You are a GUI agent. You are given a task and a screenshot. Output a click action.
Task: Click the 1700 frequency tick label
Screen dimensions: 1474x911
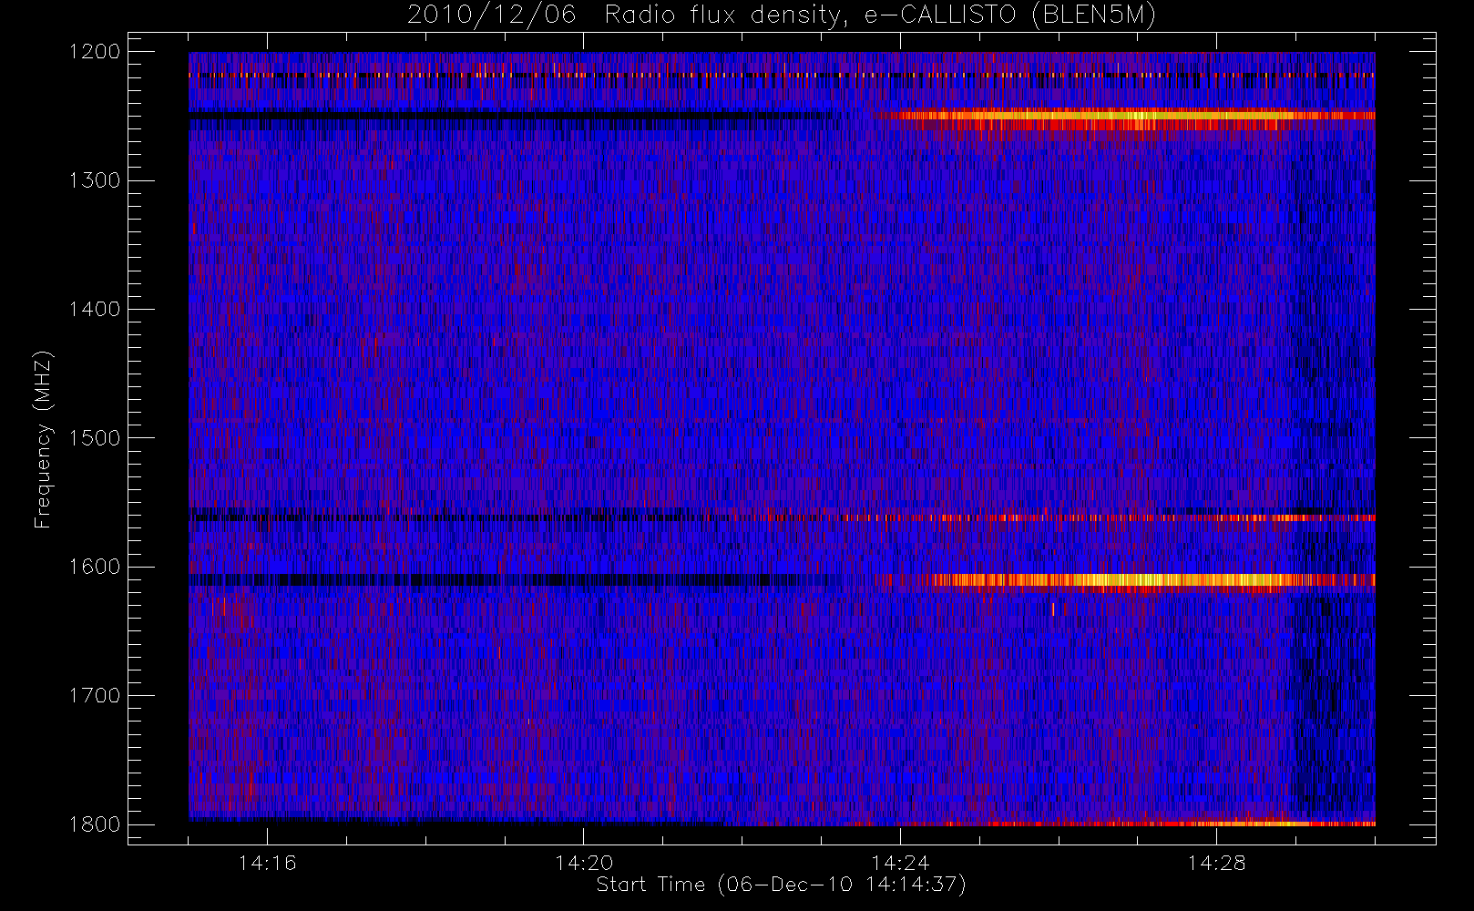pos(95,696)
